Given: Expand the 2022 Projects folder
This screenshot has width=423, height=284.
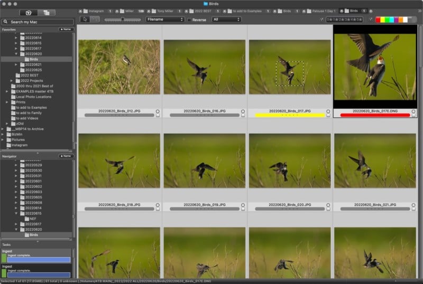Looking at the screenshot, I should click(x=12, y=81).
